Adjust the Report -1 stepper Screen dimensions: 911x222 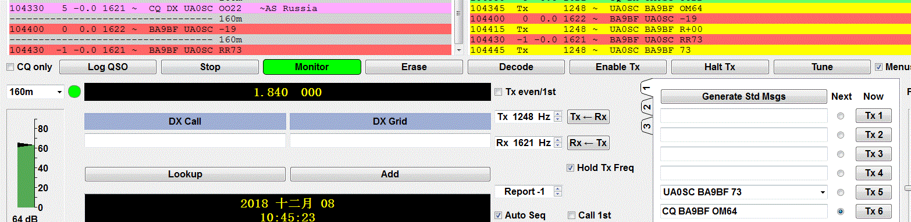click(x=558, y=191)
